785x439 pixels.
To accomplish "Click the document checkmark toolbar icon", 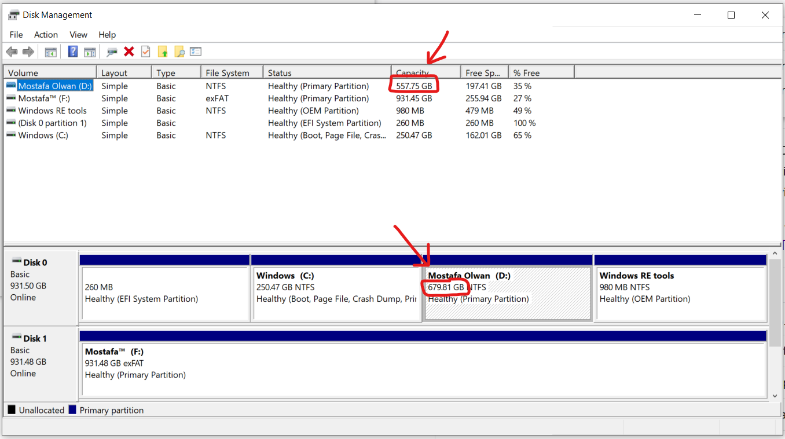I will coord(146,52).
